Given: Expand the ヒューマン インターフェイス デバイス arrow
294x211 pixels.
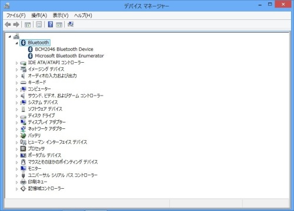Looking at the screenshot, I should tap(16, 142).
